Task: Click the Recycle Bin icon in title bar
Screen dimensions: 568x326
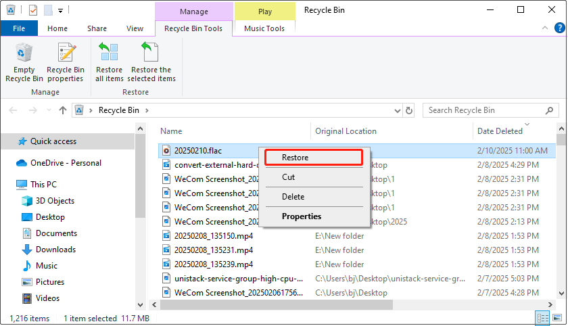Action: click(x=11, y=9)
